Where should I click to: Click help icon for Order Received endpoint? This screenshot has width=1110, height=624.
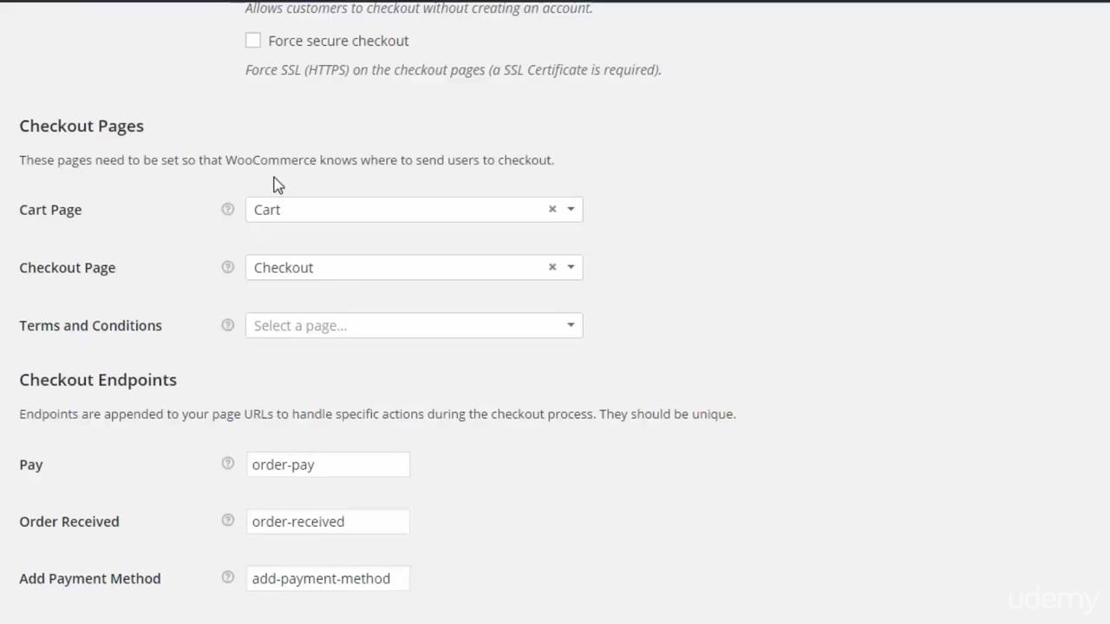pyautogui.click(x=227, y=521)
